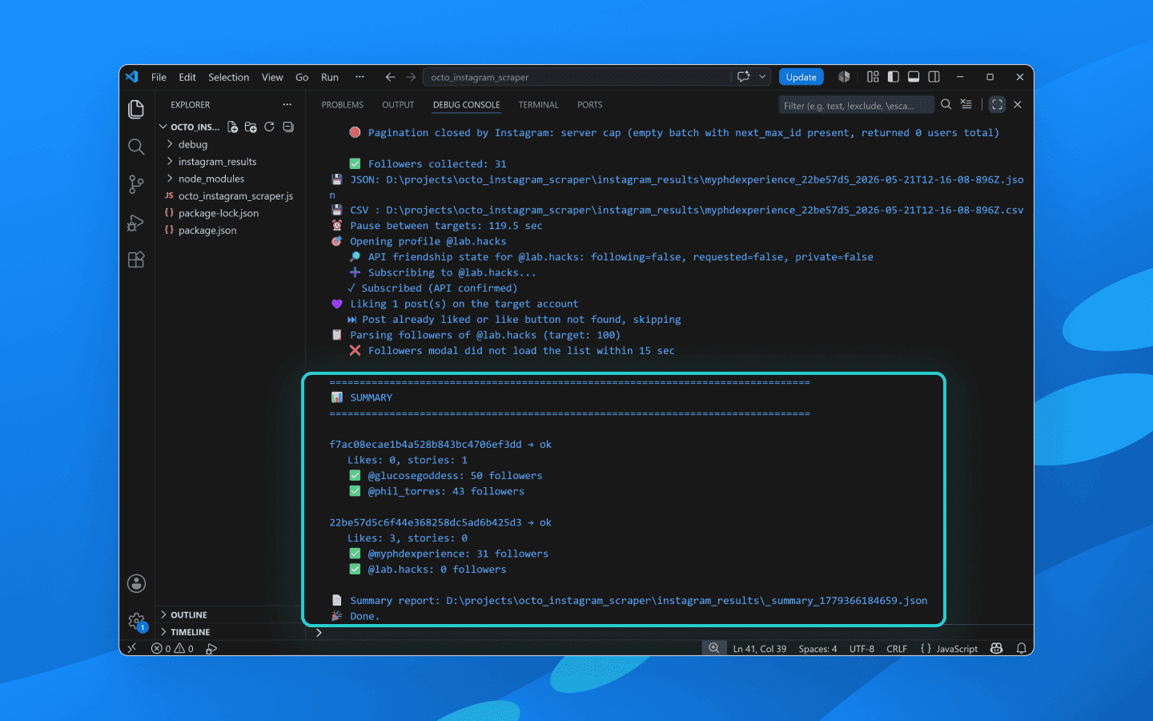This screenshot has width=1153, height=721.
Task: Open the Accounts menu in the activity bar
Action: [136, 583]
